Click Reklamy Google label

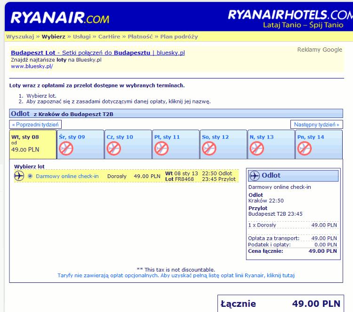coord(320,50)
